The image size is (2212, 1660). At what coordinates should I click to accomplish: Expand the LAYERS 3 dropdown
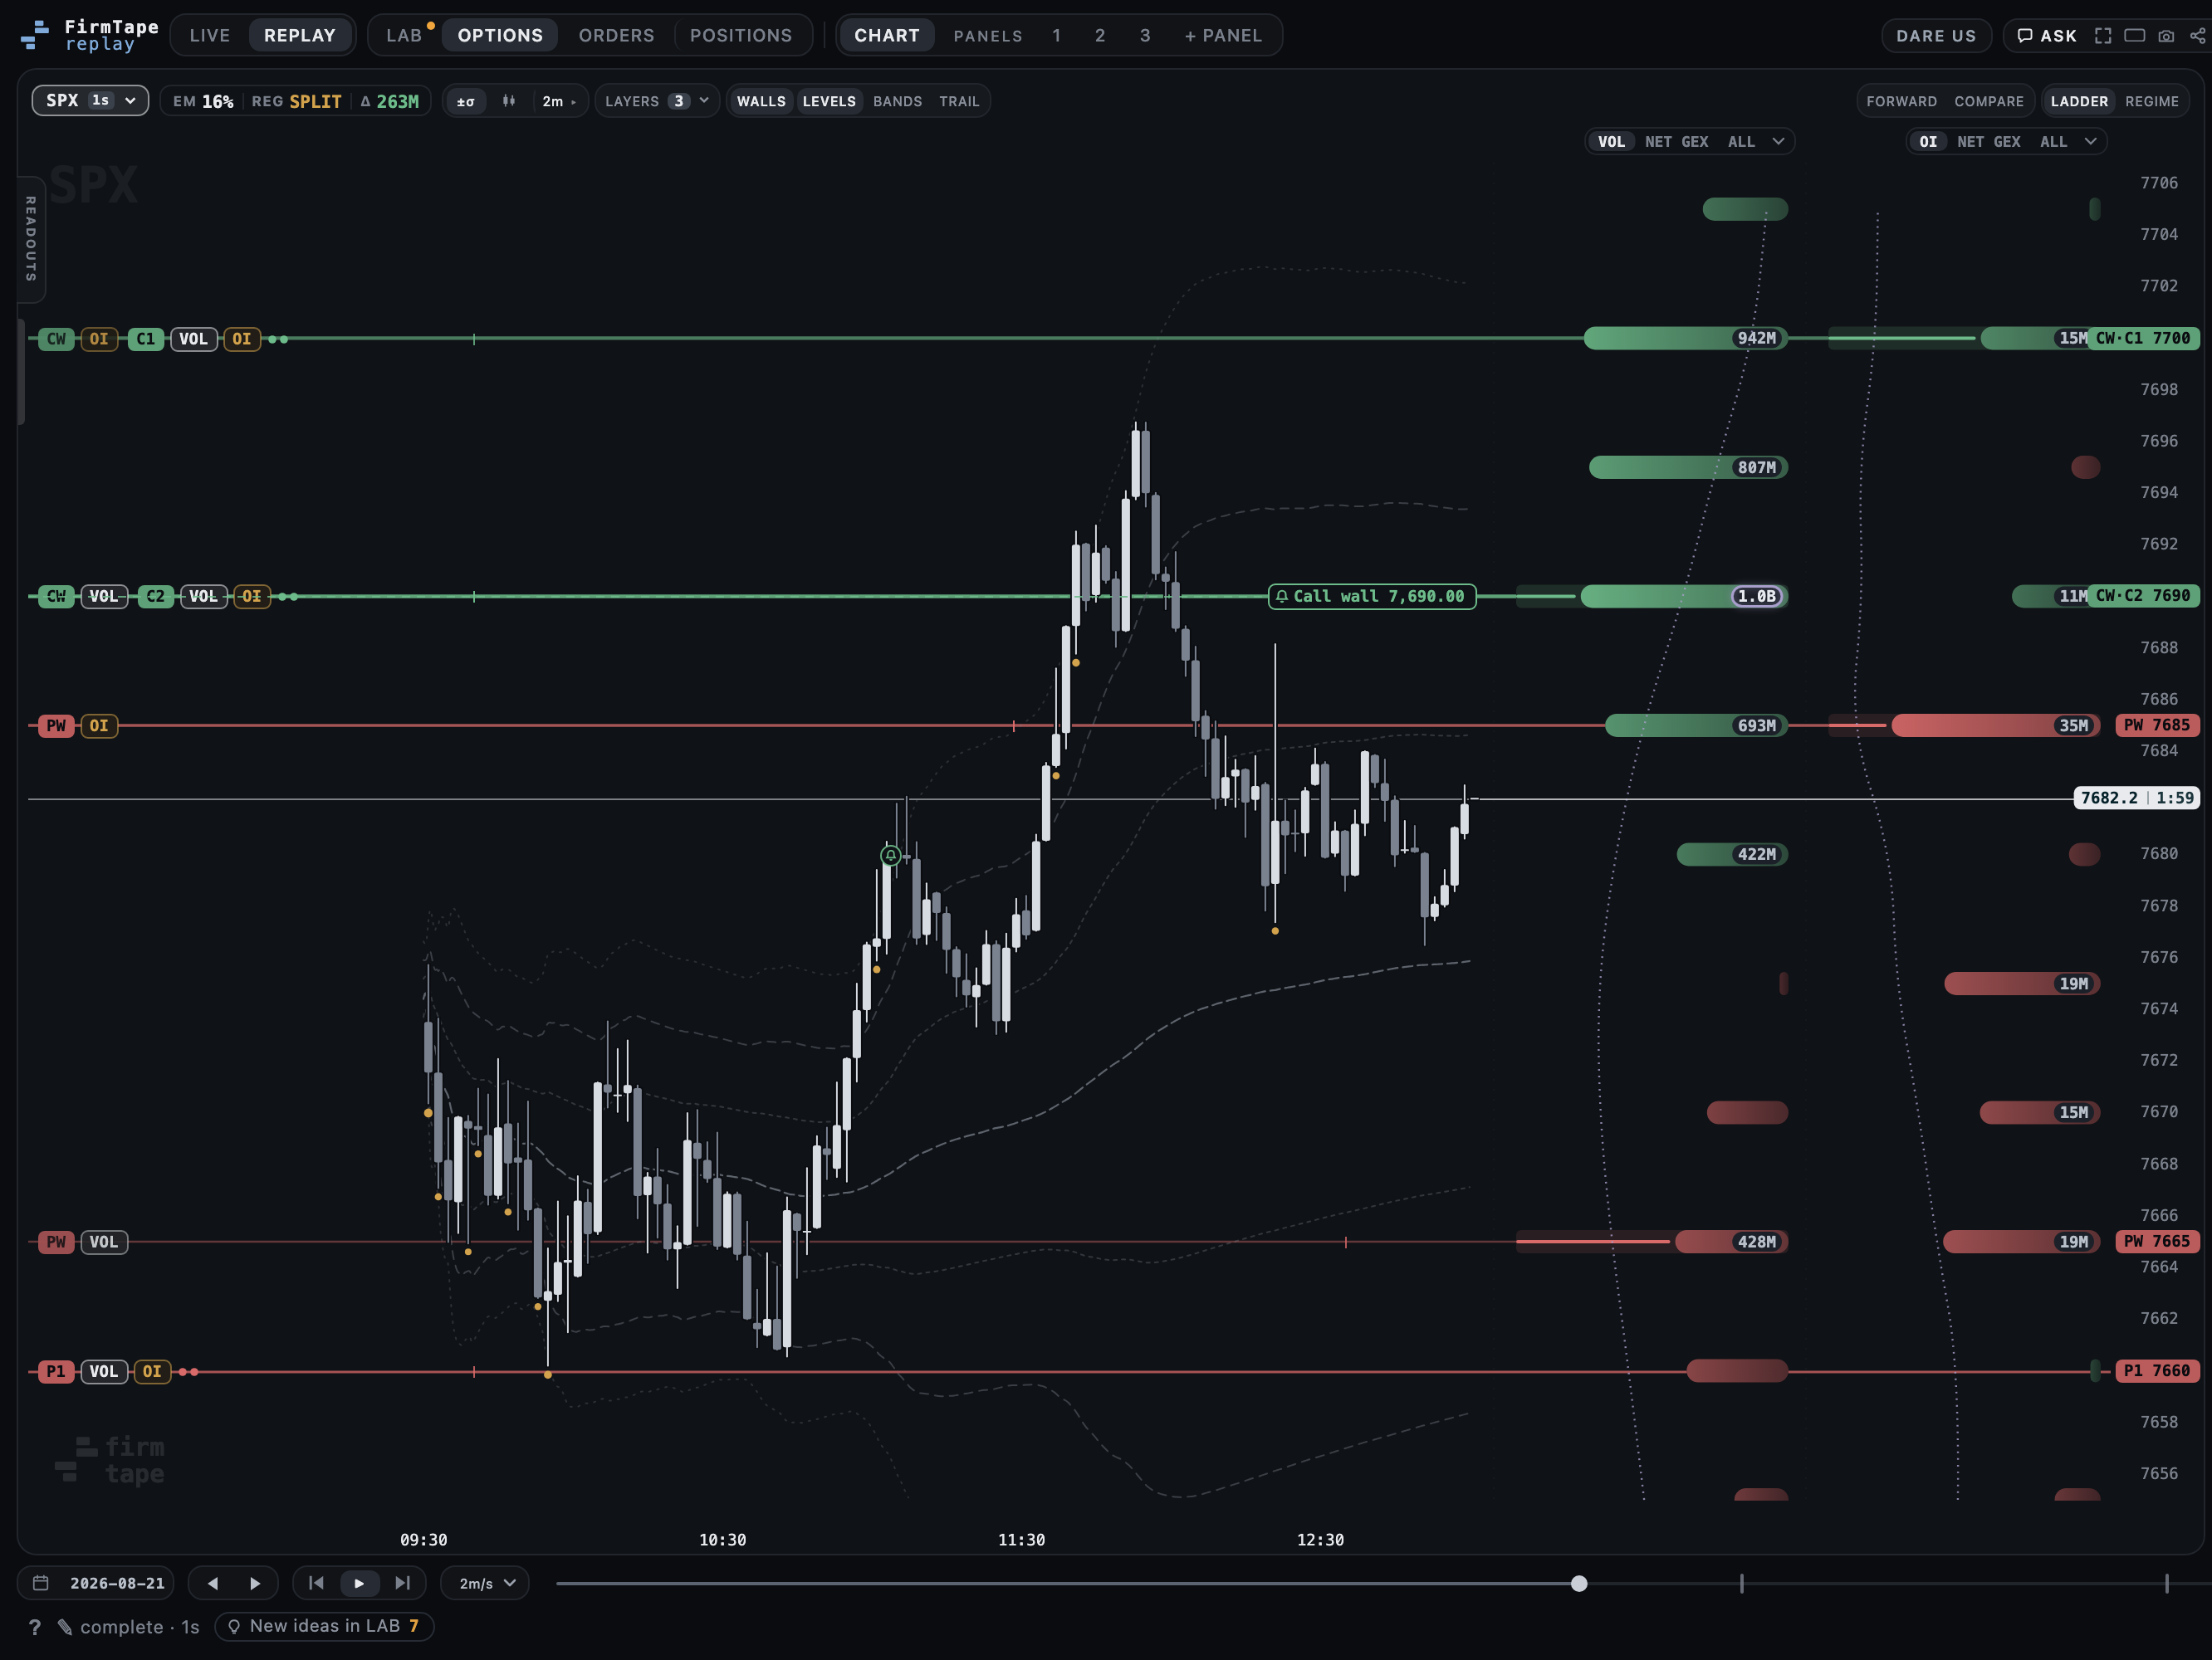pyautogui.click(x=657, y=101)
